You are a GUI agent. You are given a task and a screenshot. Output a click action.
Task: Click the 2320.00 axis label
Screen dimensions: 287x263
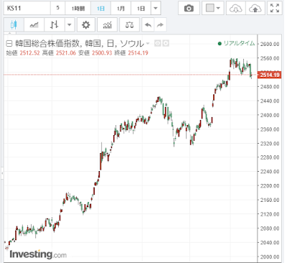click(270, 144)
